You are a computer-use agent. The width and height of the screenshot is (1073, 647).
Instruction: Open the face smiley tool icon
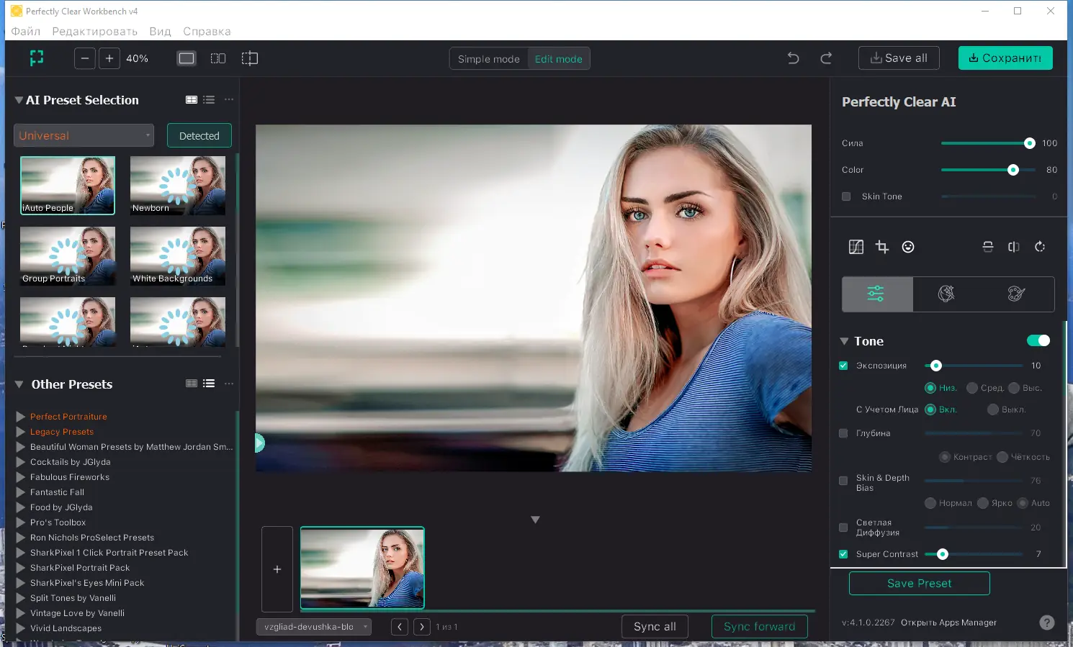(x=908, y=247)
